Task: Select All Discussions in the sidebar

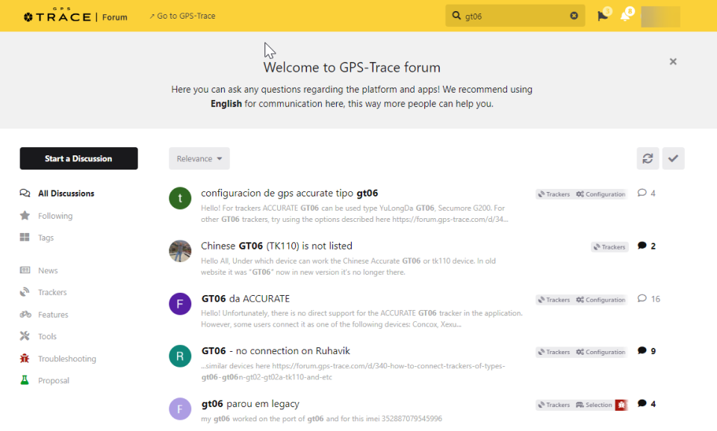Action: [x=66, y=193]
